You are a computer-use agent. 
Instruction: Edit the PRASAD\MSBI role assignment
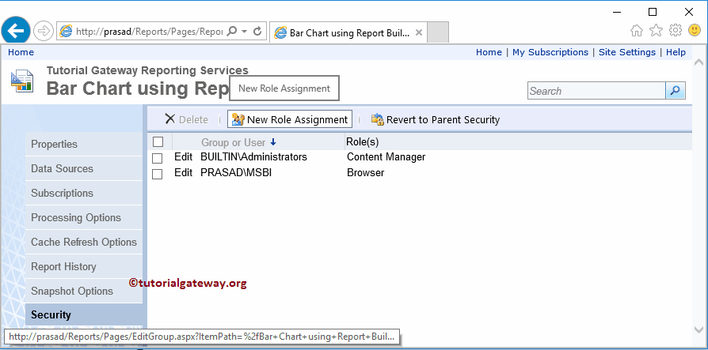(x=183, y=173)
